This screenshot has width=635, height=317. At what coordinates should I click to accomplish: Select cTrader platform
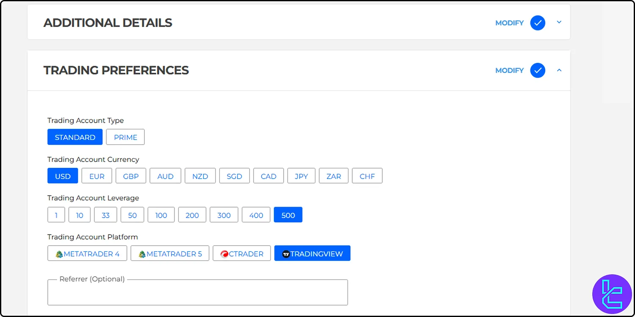[242, 254]
